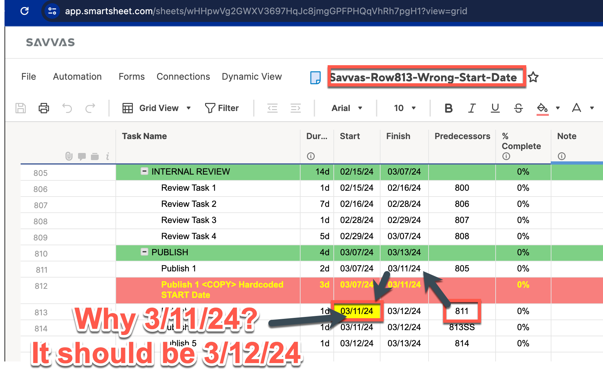Toggle bold formatting
Screen dimensions: 603x375
[449, 108]
